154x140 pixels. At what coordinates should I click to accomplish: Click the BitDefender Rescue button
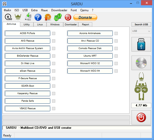(x=27, y=56)
